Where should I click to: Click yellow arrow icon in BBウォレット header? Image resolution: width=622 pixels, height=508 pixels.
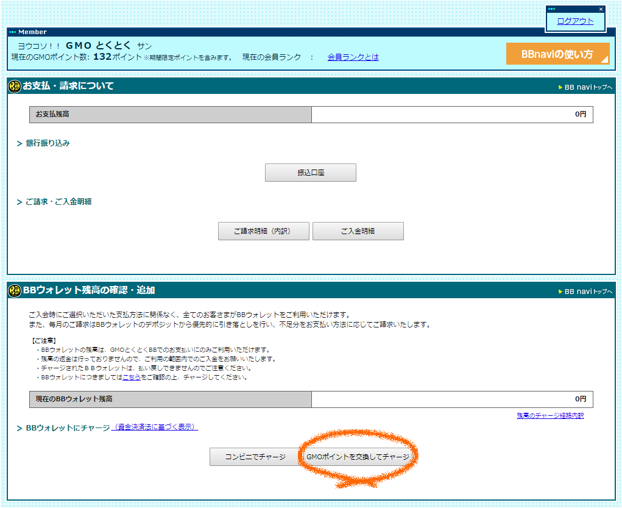pos(560,292)
